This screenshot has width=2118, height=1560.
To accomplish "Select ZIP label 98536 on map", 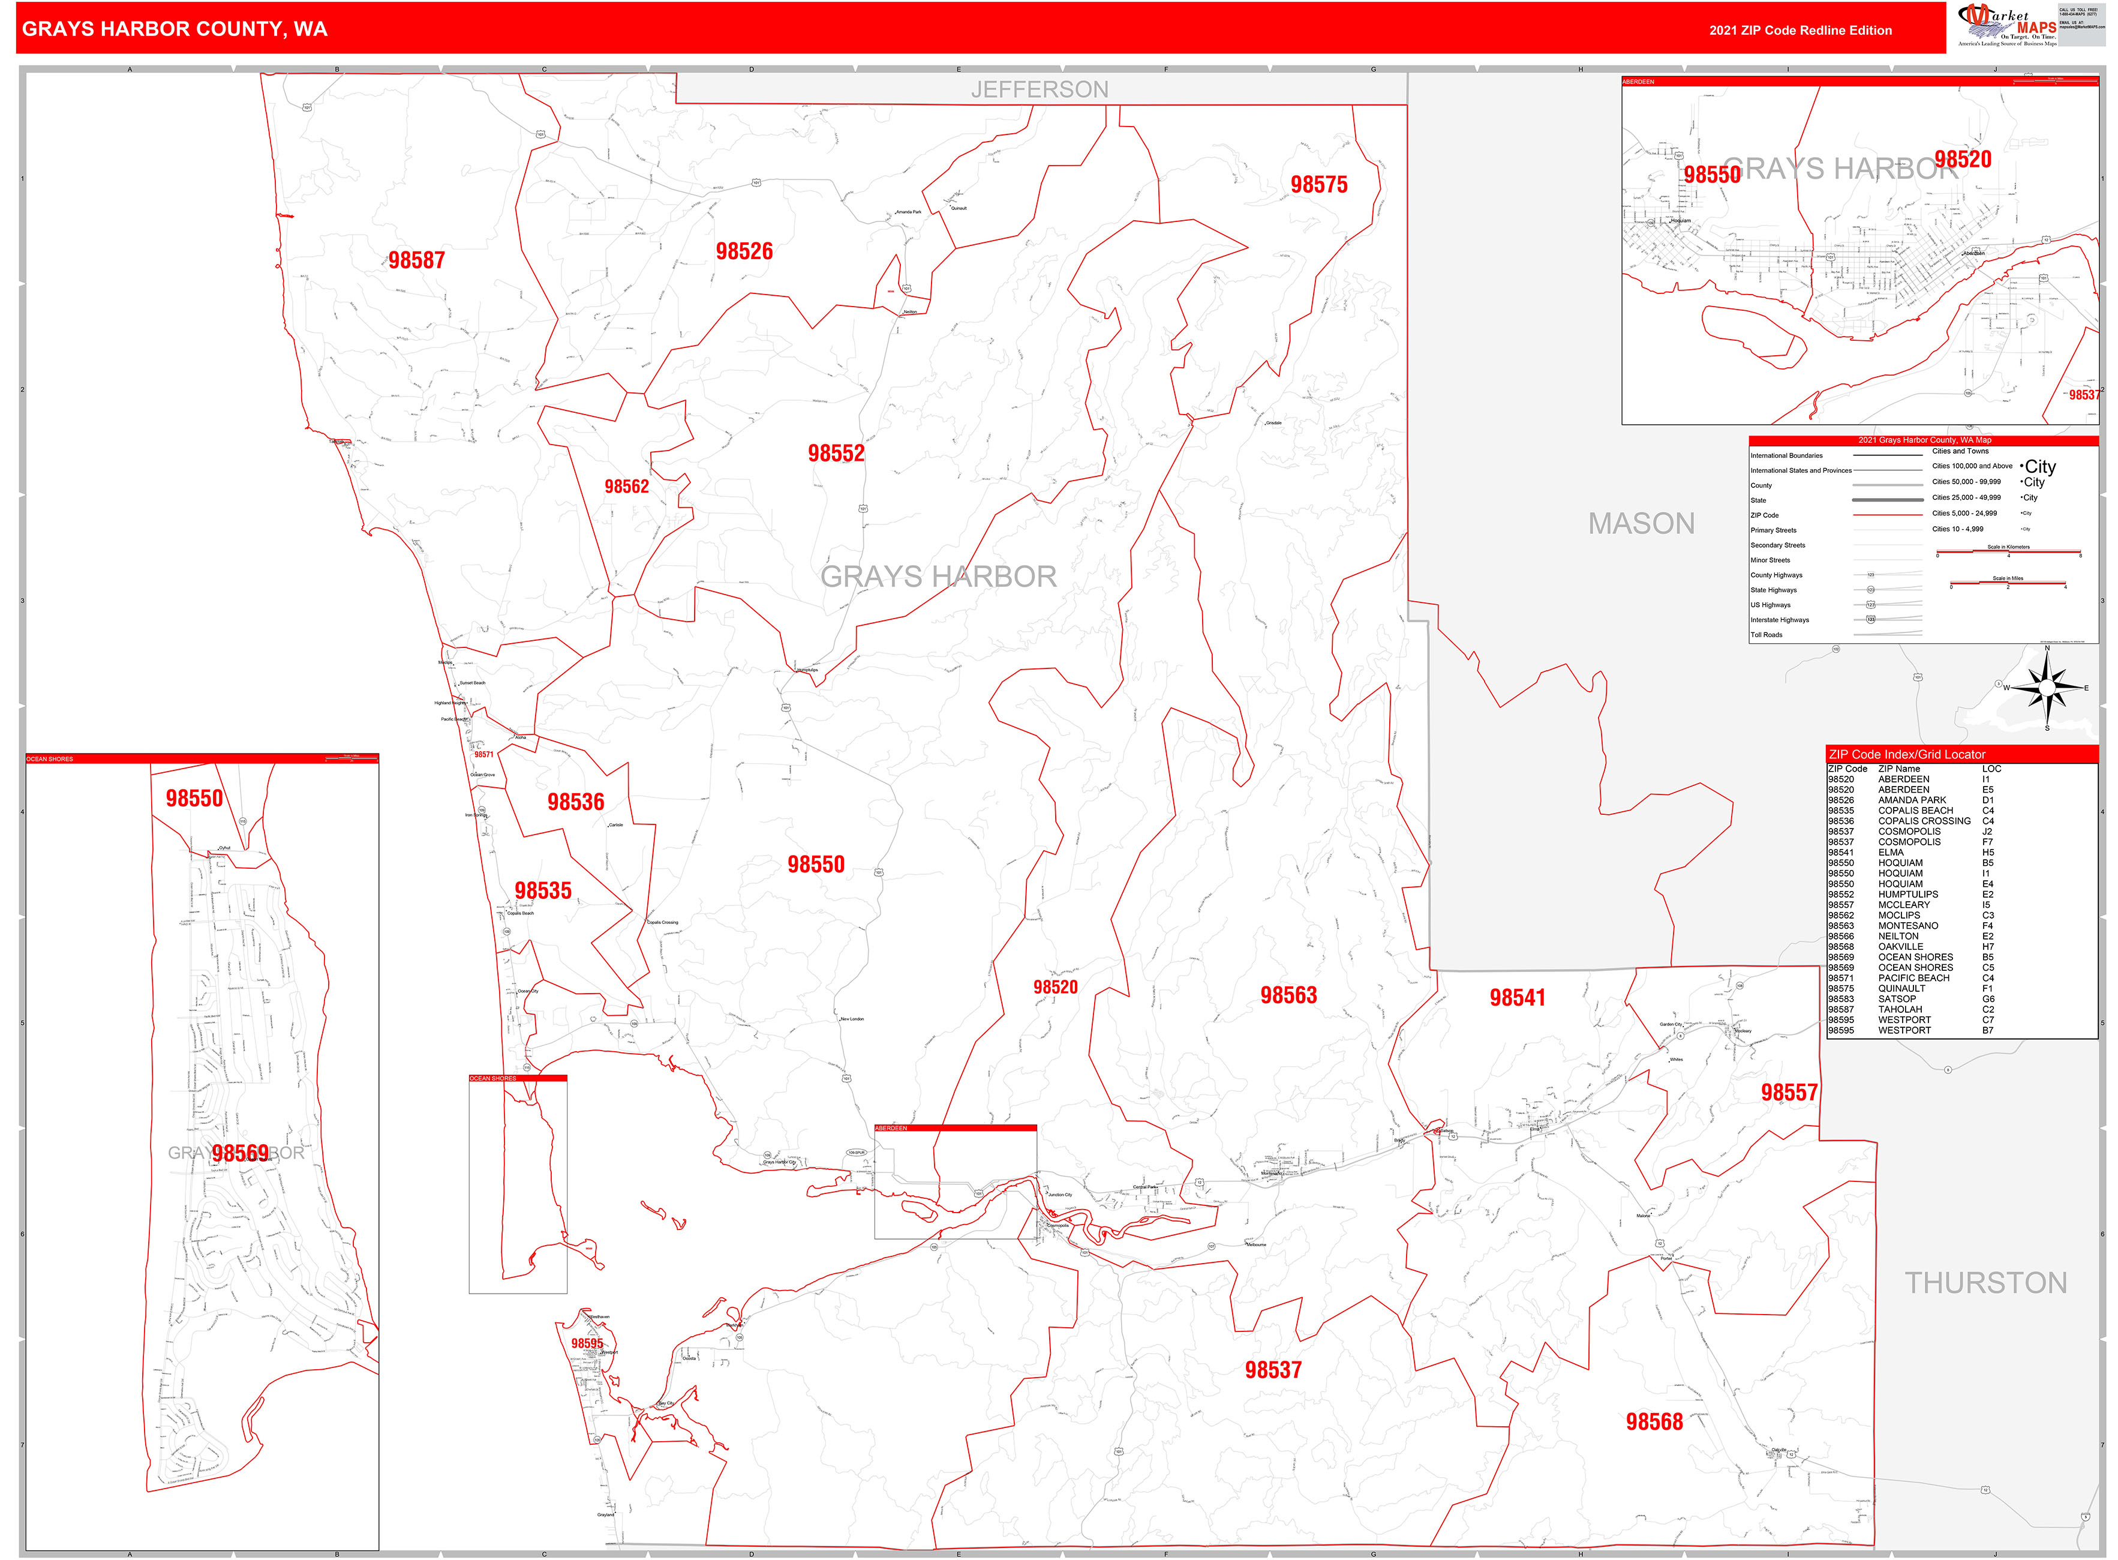I will (576, 802).
